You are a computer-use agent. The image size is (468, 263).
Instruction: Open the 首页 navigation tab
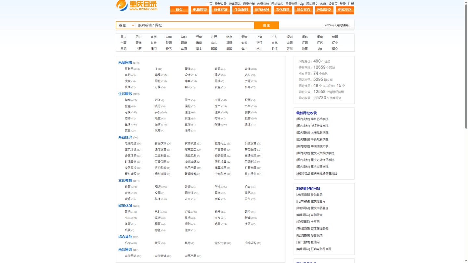(x=179, y=10)
